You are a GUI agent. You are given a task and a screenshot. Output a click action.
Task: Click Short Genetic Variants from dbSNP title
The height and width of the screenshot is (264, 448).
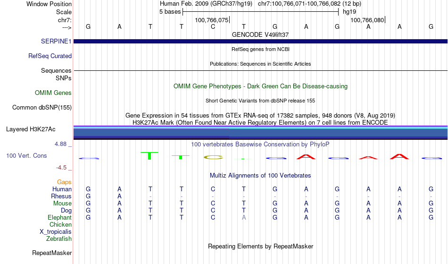point(260,101)
